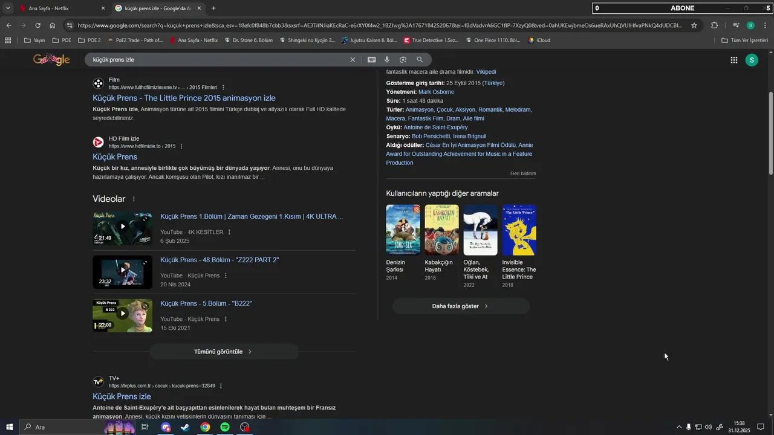
Task: Play the 5.Bölüm B222 video thumbnail
Action: (x=122, y=315)
